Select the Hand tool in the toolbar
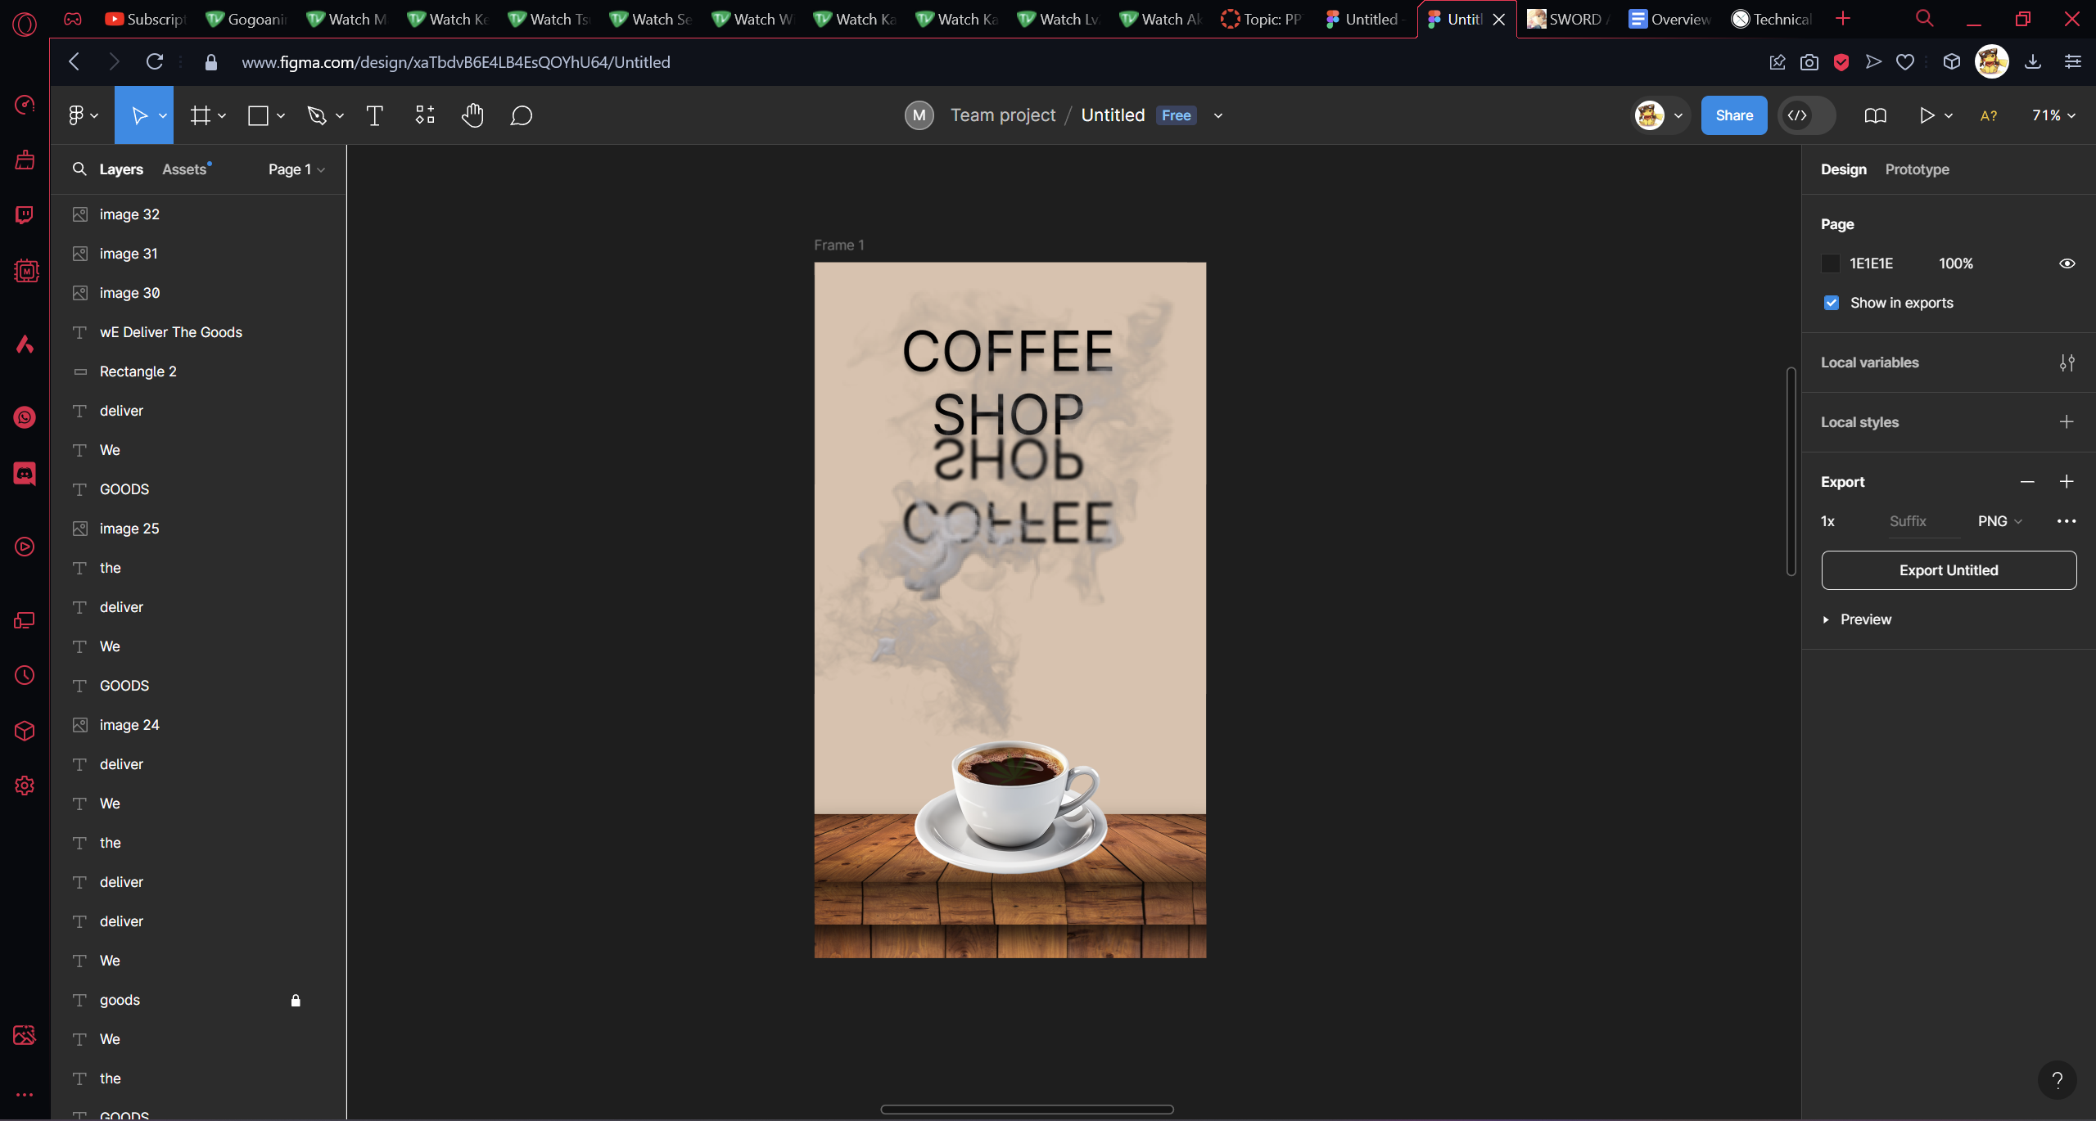 click(x=472, y=115)
